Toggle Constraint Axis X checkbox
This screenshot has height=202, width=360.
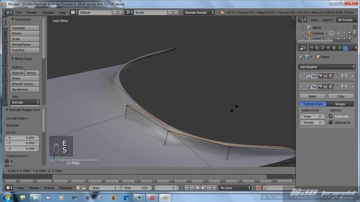point(7,161)
